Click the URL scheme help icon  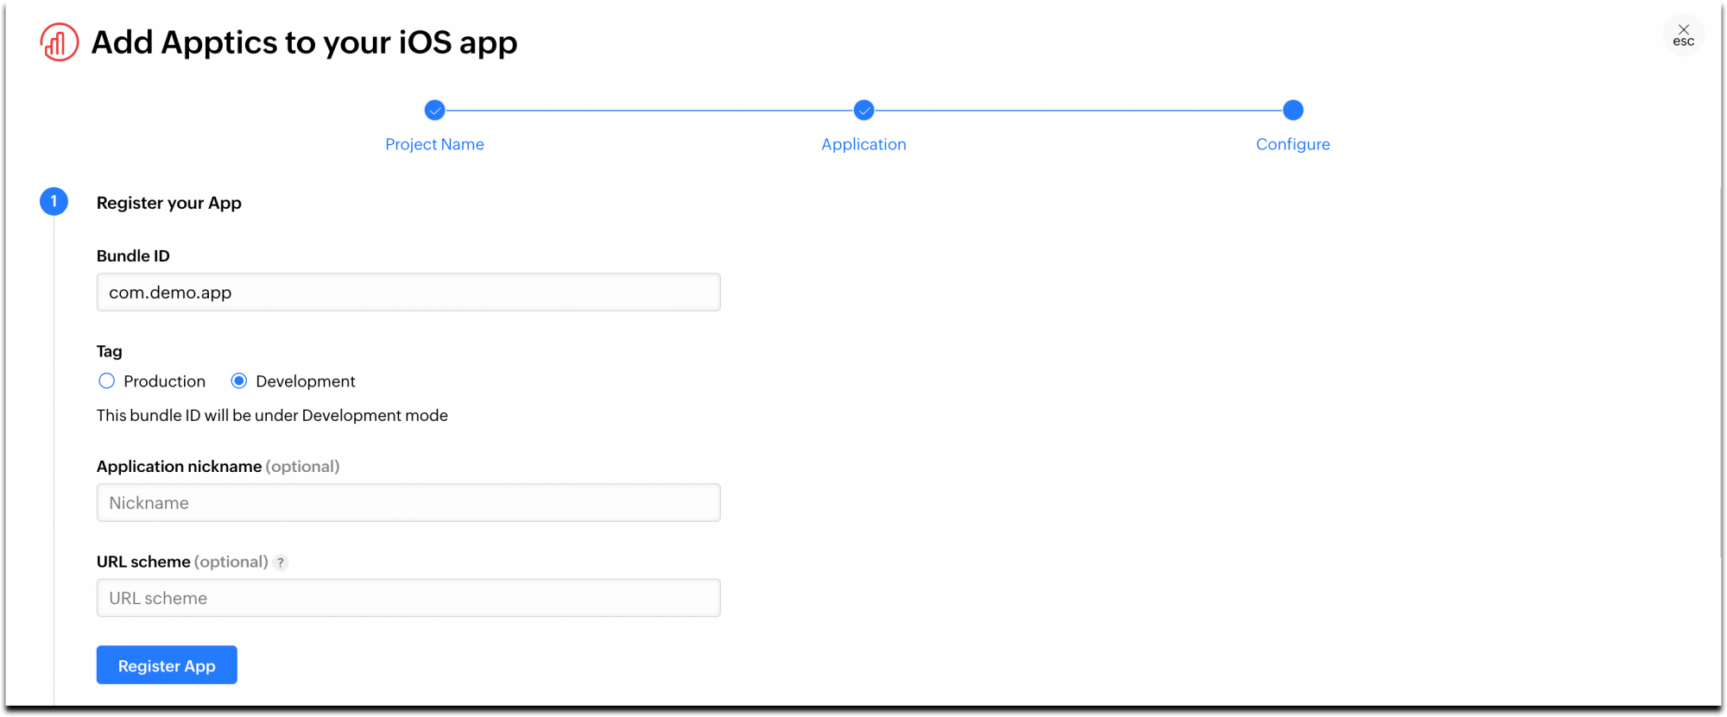point(281,563)
